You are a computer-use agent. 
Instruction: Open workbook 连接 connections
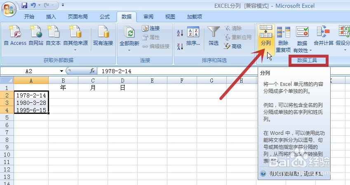click(151, 28)
